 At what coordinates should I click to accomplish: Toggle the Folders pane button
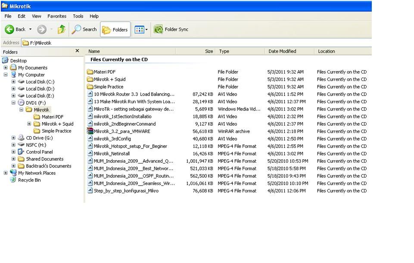click(x=115, y=30)
